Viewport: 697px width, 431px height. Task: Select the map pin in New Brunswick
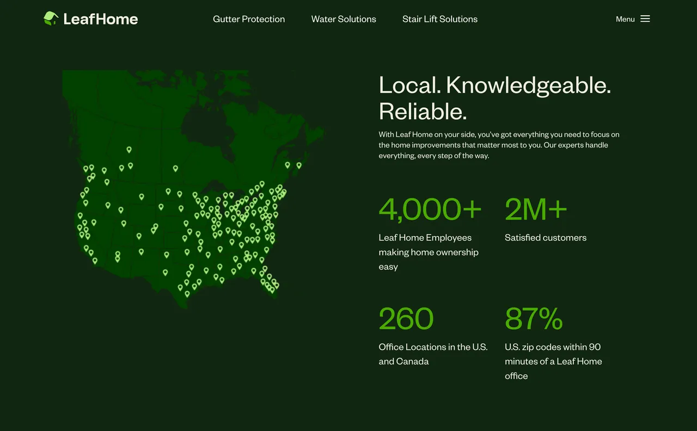pos(288,164)
